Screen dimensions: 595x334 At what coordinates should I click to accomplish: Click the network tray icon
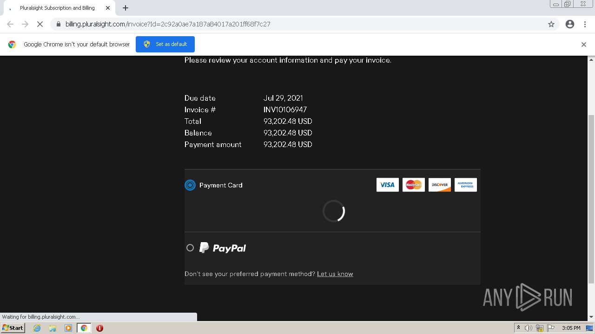click(x=540, y=328)
